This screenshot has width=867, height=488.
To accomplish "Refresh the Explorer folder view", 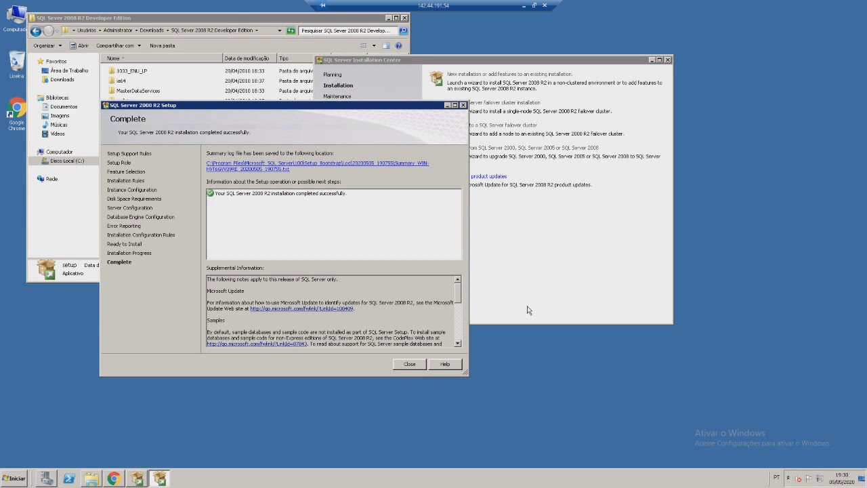I will (291, 30).
